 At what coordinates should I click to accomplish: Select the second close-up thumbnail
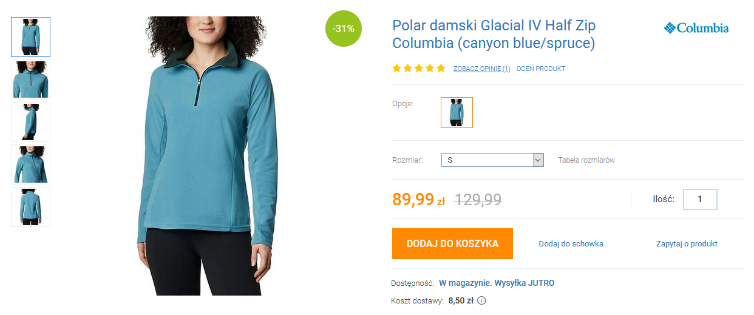coord(31,79)
